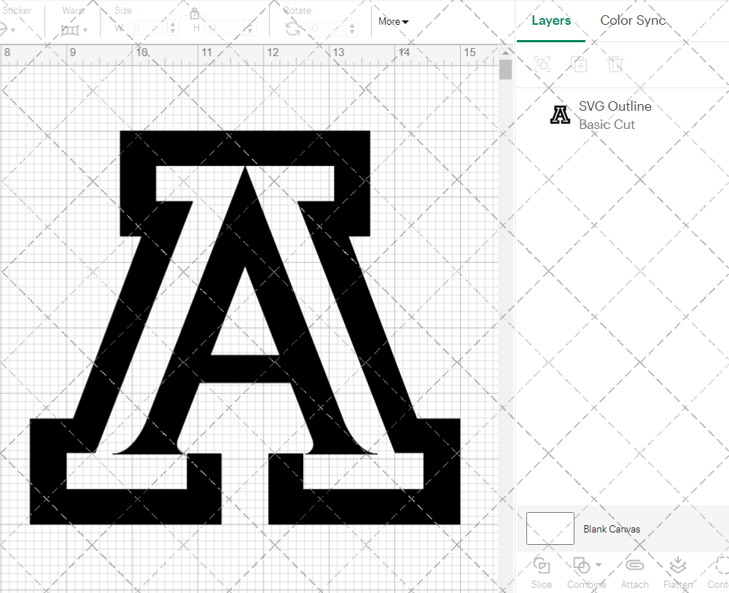Delete the selected layer with trash icon
Viewport: 729px width, 593px height.
616,64
